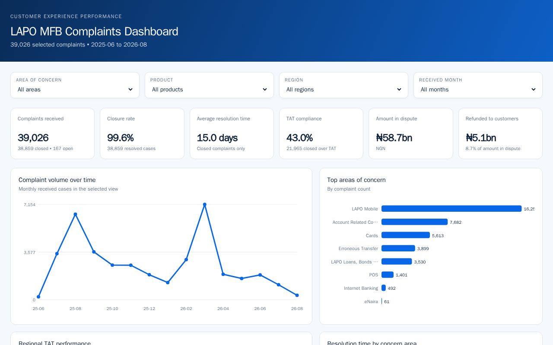Image resolution: width=553 pixels, height=345 pixels.
Task: Click the TAT compliance 43.0% value
Action: click(299, 138)
